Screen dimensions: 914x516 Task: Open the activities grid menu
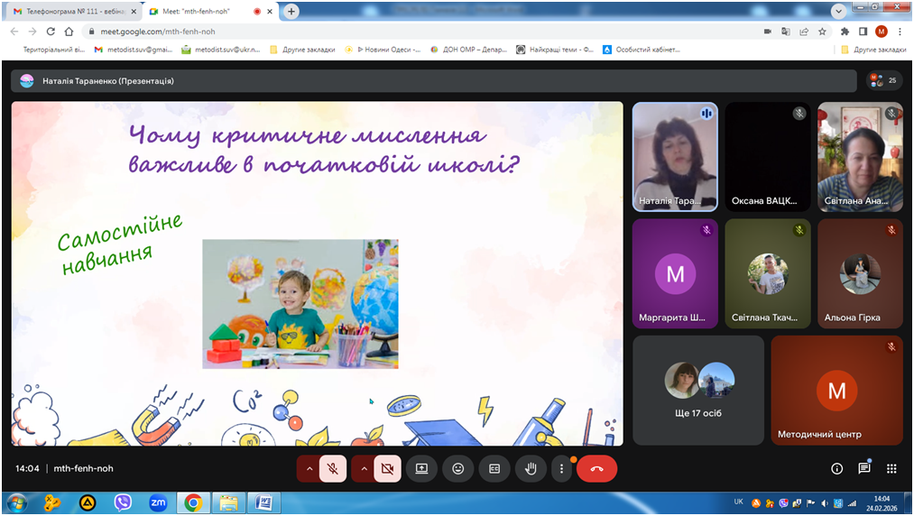[x=891, y=469]
